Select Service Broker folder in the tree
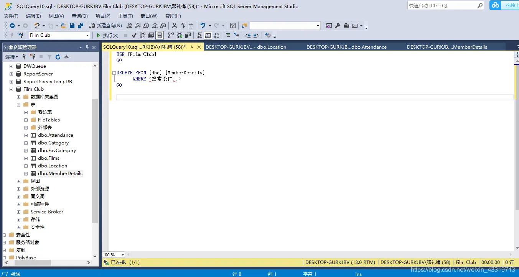The height and width of the screenshot is (277, 519). point(47,212)
